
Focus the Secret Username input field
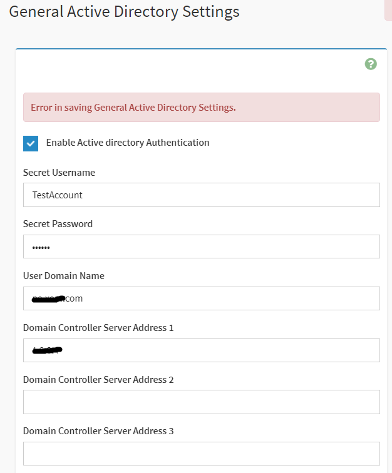[x=201, y=195]
